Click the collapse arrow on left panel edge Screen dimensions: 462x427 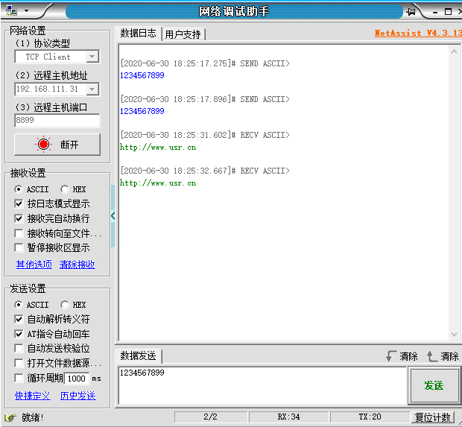113,215
